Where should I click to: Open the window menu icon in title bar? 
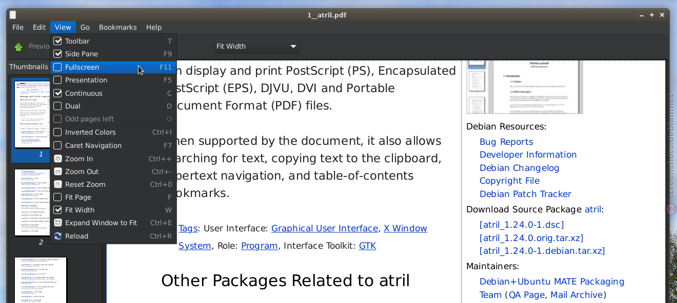(x=13, y=15)
